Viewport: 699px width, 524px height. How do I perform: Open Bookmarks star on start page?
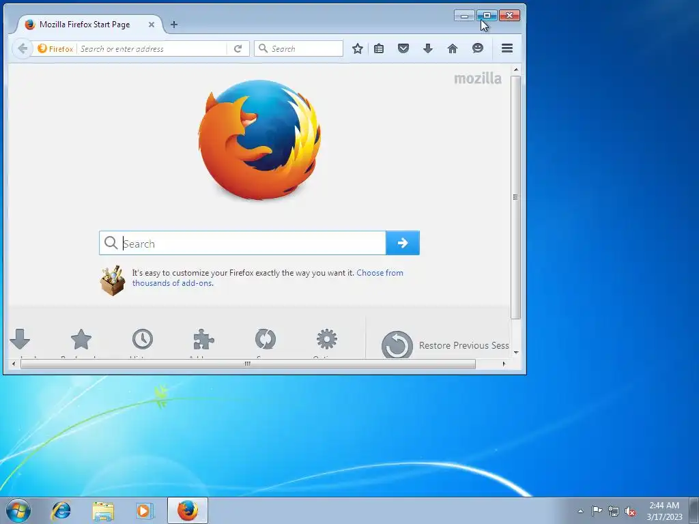81,340
